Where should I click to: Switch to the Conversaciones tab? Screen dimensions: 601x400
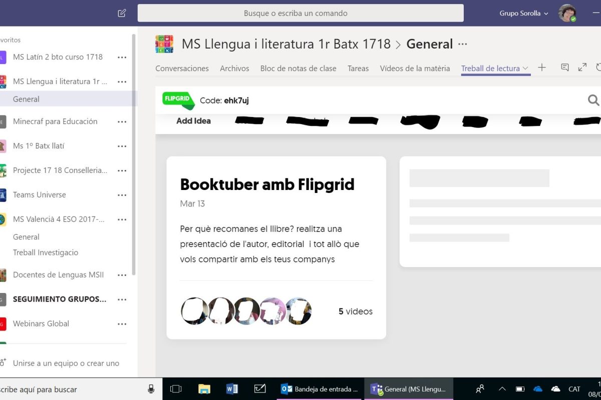point(182,68)
